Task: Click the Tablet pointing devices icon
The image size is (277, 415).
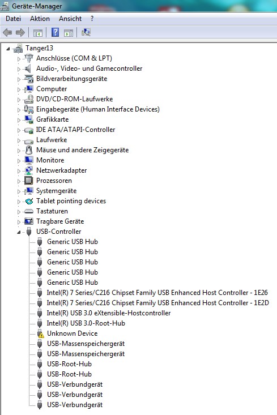Action: pos(29,201)
